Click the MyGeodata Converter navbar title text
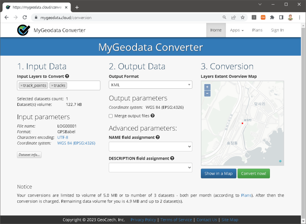Viewport: 306px width, 224px height. click(x=60, y=30)
